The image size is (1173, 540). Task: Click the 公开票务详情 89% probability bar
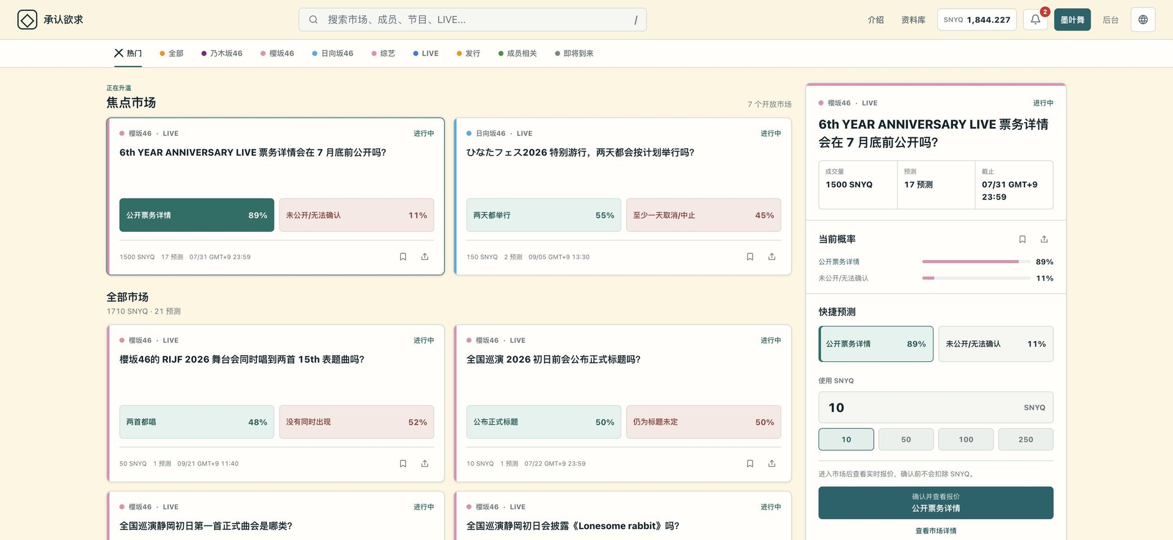pos(976,262)
